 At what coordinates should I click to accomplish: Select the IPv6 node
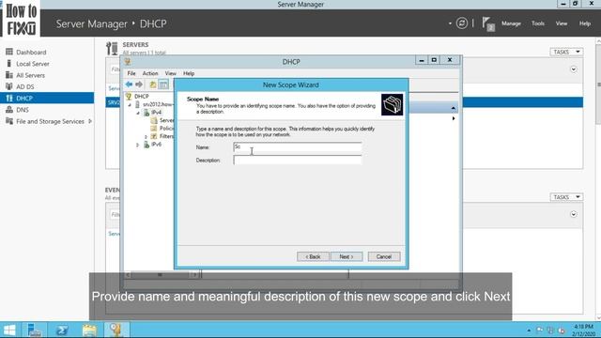pyautogui.click(x=156, y=145)
